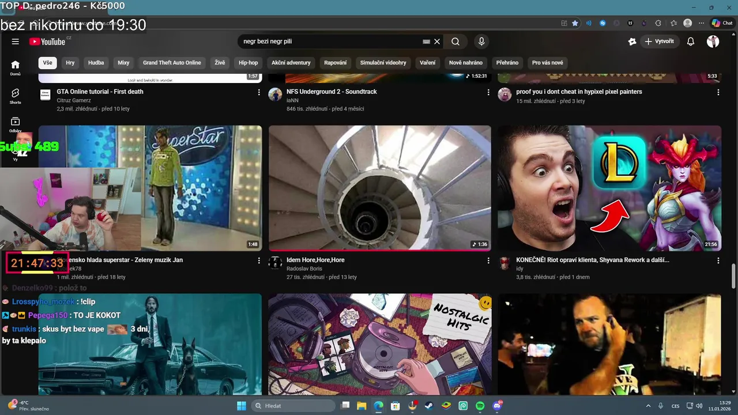This screenshot has height=415, width=738.
Task: Open browser Copilot Chat button
Action: click(723, 23)
